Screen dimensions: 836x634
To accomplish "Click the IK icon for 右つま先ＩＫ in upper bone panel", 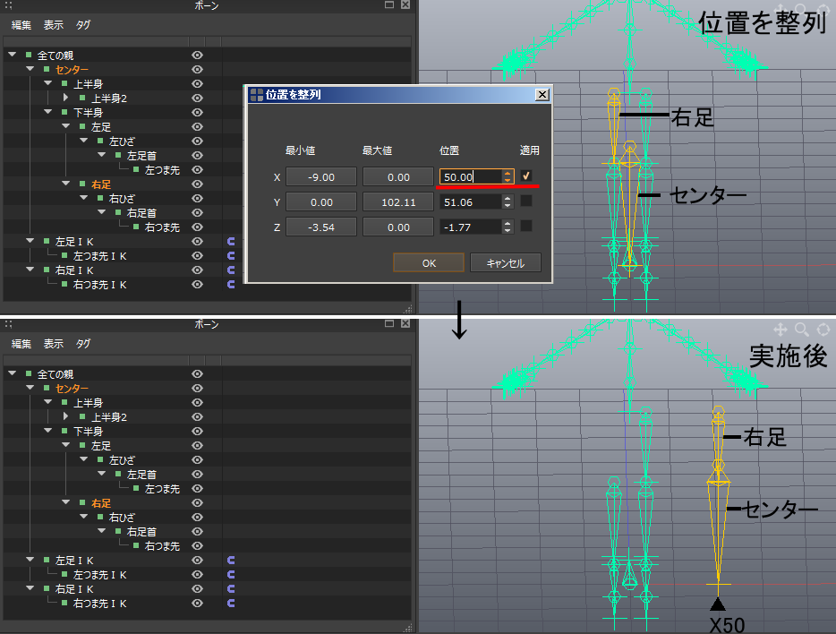I will click(x=231, y=285).
